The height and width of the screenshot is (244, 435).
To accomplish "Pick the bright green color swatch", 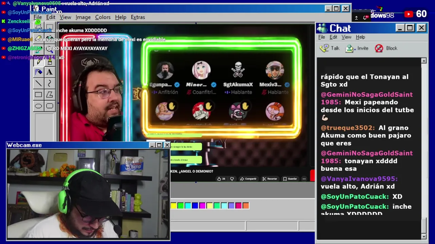I will 181,205.
